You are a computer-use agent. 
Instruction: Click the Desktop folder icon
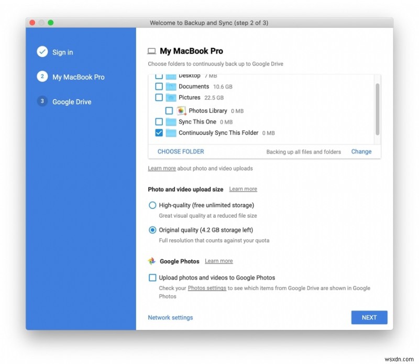click(x=171, y=75)
